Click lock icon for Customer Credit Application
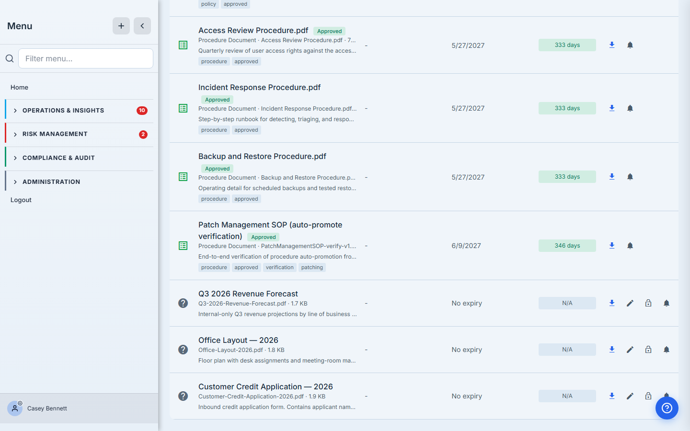This screenshot has height=431, width=690. [648, 396]
